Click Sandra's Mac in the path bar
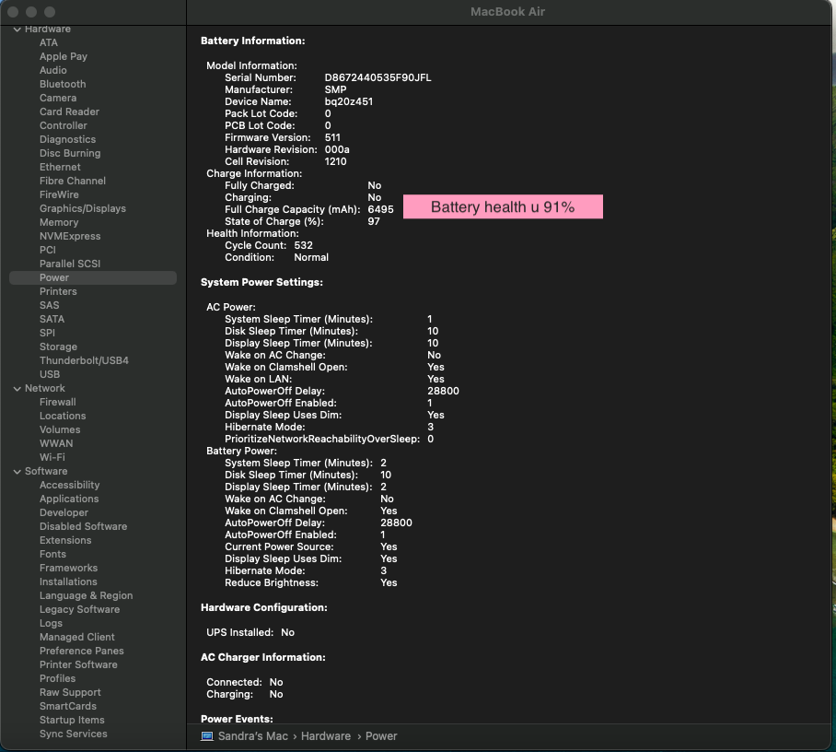 [252, 736]
